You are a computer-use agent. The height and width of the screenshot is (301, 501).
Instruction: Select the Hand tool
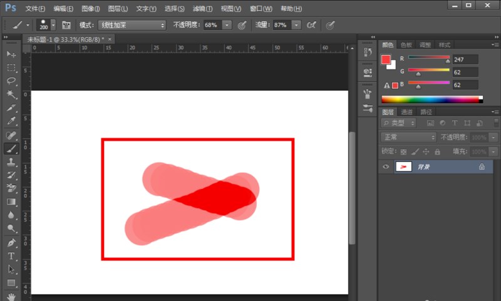pos(11,297)
